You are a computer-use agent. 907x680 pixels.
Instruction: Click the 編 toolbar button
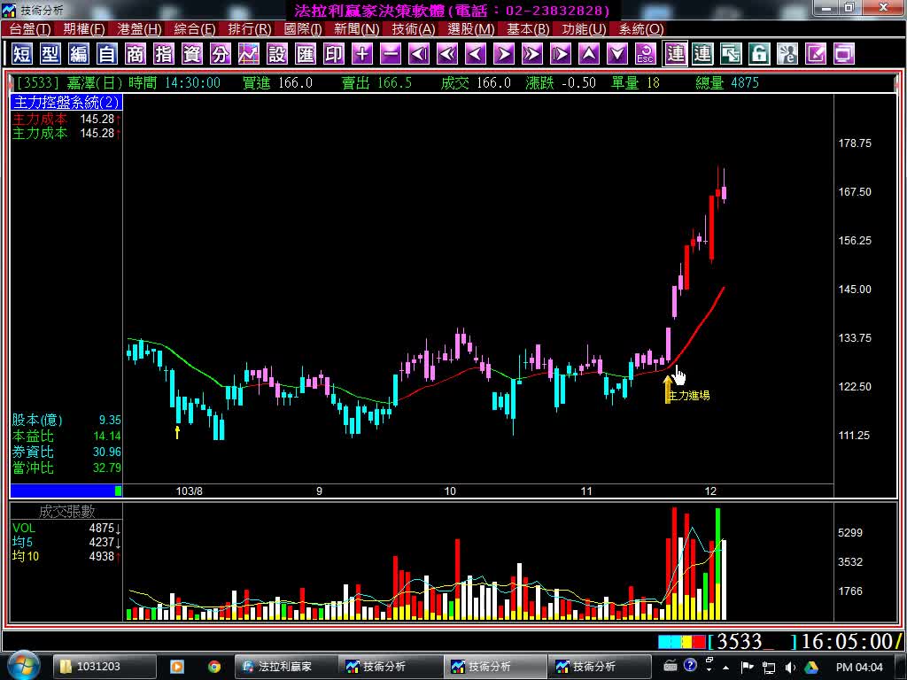[x=79, y=54]
